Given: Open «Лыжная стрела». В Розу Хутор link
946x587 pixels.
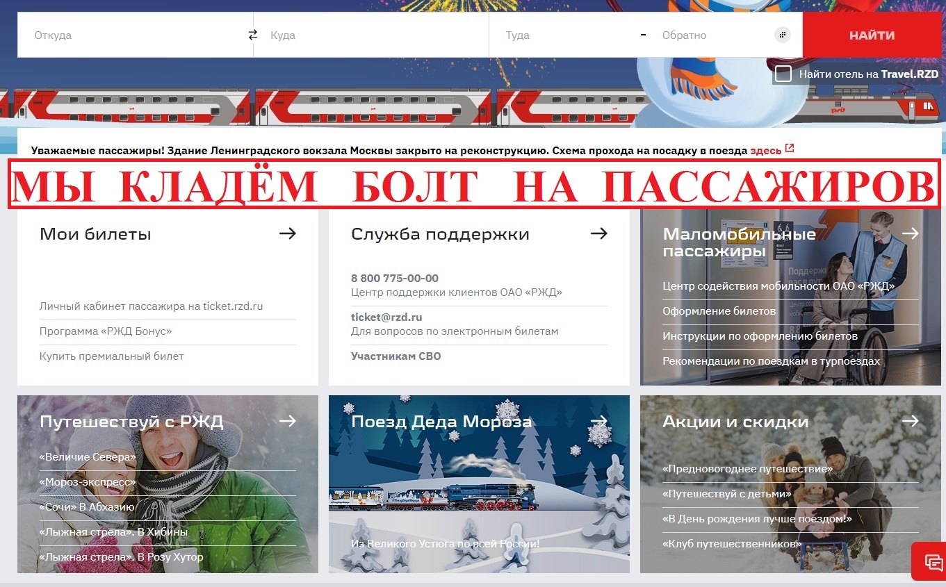Looking at the screenshot, I should click(122, 557).
